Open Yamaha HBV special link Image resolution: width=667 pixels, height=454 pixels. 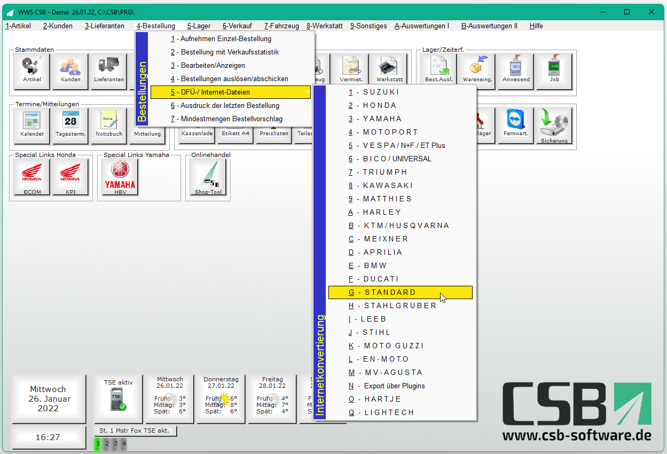(120, 177)
